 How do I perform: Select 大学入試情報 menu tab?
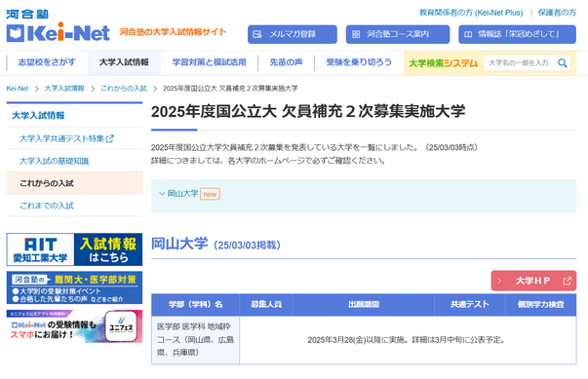pos(124,62)
